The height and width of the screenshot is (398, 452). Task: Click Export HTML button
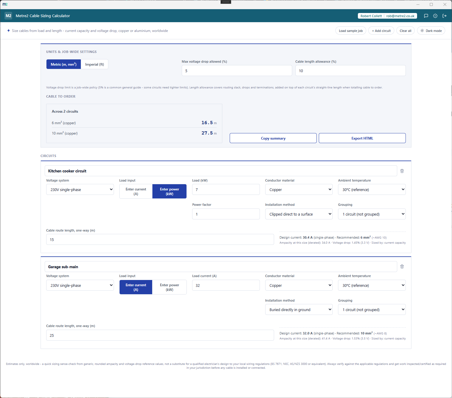pyautogui.click(x=362, y=138)
